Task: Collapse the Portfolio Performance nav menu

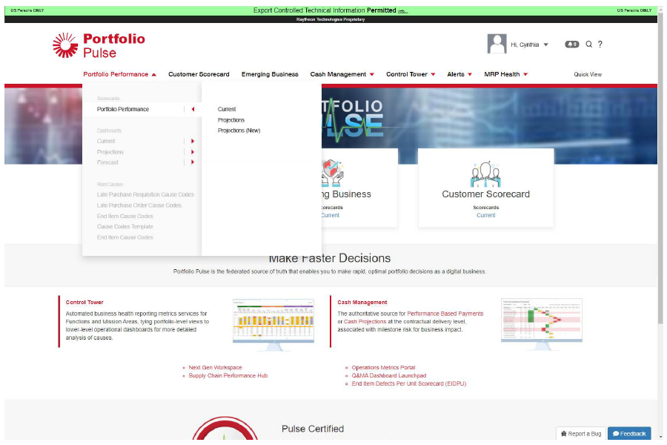Action: [119, 74]
